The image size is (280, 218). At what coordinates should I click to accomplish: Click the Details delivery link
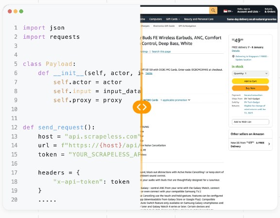(x=236, y=51)
